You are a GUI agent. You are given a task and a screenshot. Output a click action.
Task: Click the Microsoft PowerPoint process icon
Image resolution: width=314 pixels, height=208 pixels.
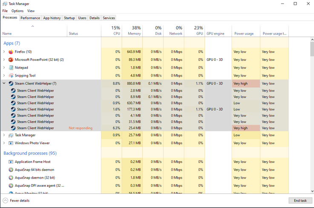click(11, 60)
